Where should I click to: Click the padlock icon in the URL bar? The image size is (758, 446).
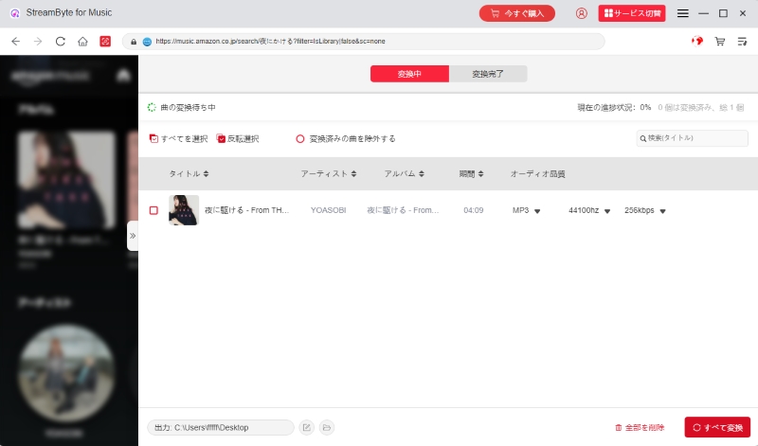tap(134, 42)
